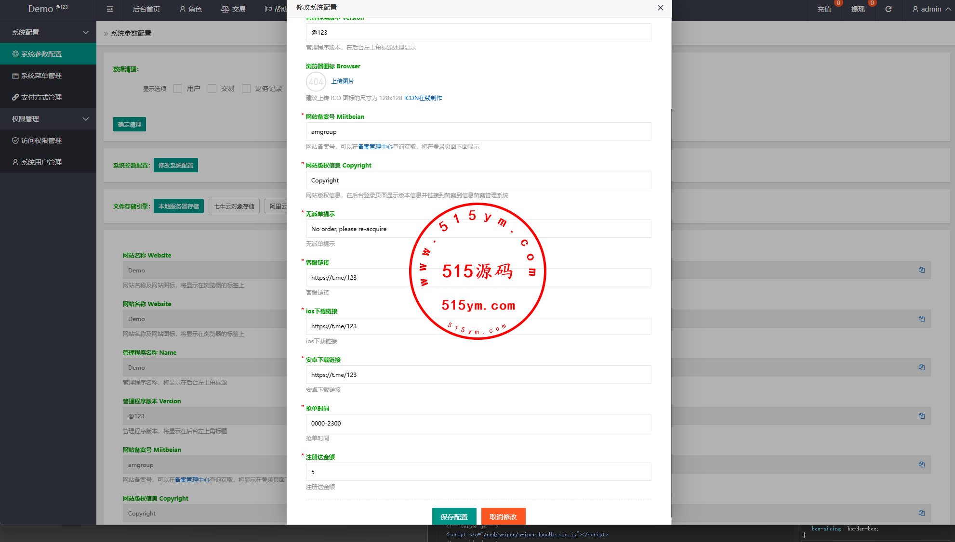Click the 404 browser icon thumbnail

click(x=316, y=81)
